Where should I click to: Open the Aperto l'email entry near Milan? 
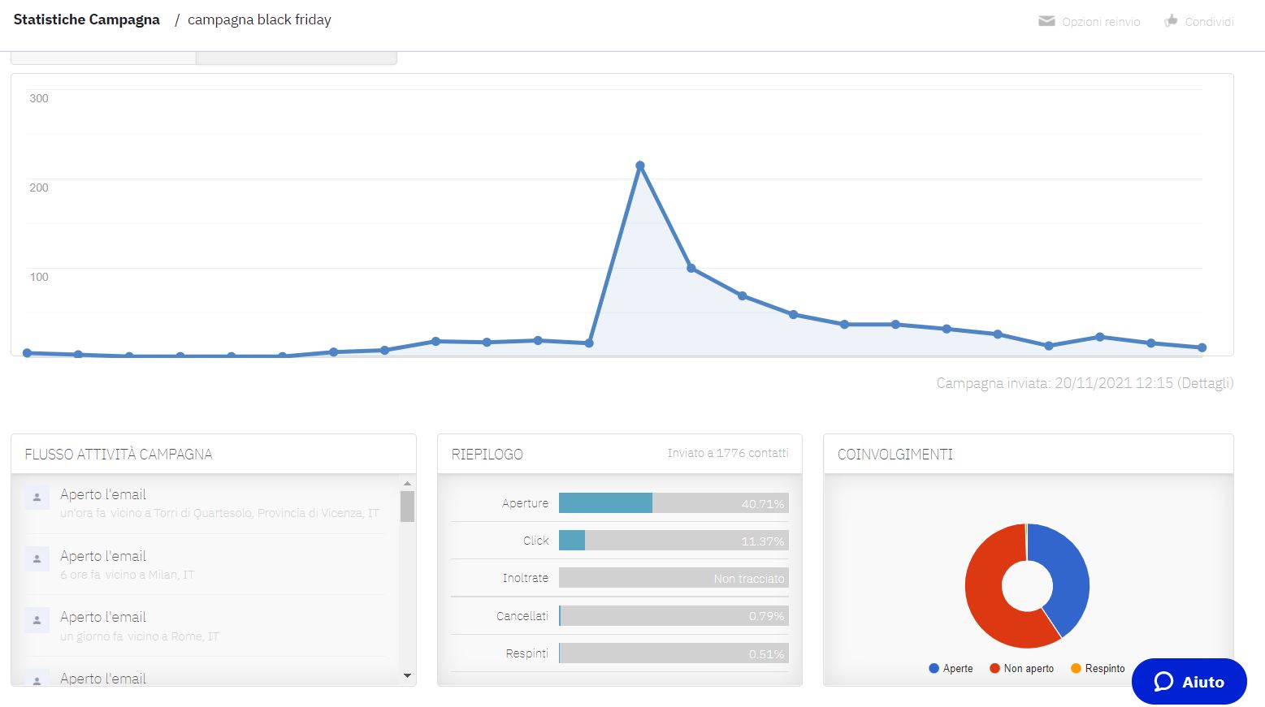(103, 556)
